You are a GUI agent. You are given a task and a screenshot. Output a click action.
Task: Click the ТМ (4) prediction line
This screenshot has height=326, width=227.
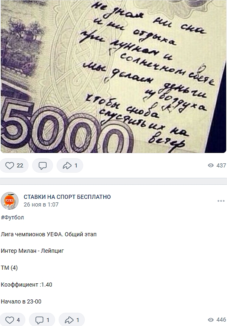point(9,268)
